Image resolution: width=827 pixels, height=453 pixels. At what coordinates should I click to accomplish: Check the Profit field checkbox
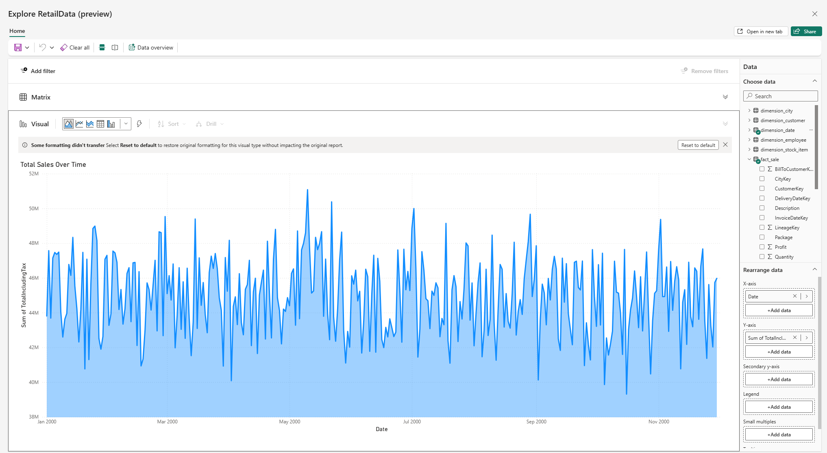point(762,247)
